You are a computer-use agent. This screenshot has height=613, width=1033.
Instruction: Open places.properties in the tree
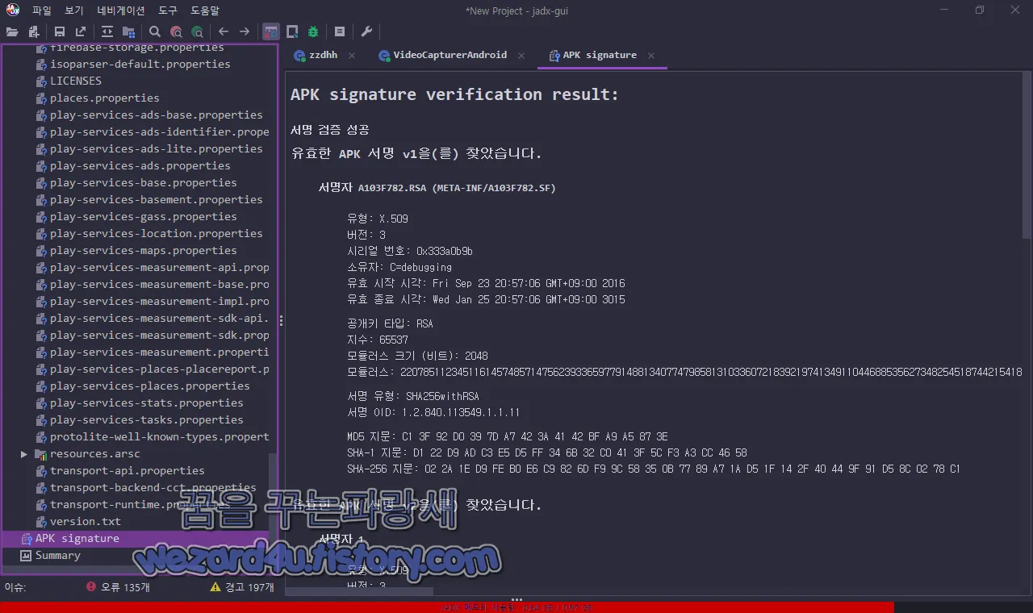(105, 98)
